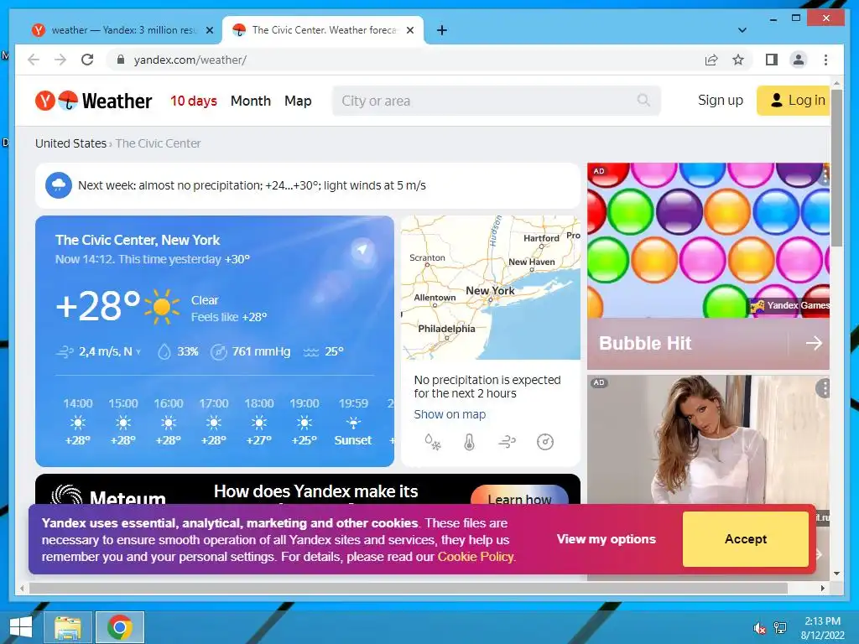Open the Bubble Hit ad options dots
The height and width of the screenshot is (644, 859).
pyautogui.click(x=825, y=176)
